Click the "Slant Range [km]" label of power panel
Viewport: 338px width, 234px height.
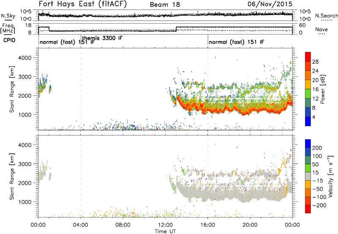[12, 89]
